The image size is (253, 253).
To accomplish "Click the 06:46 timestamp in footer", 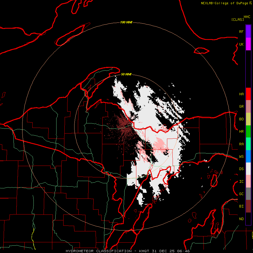I will click(x=183, y=251).
